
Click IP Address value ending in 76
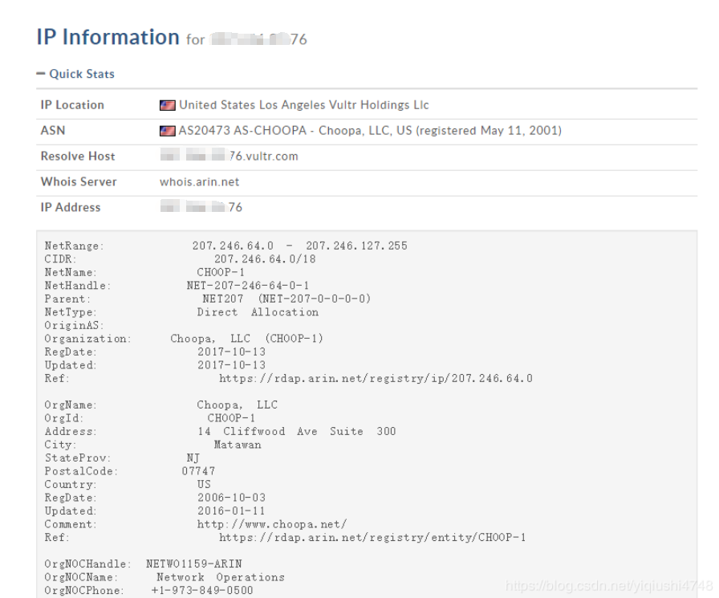click(x=201, y=207)
